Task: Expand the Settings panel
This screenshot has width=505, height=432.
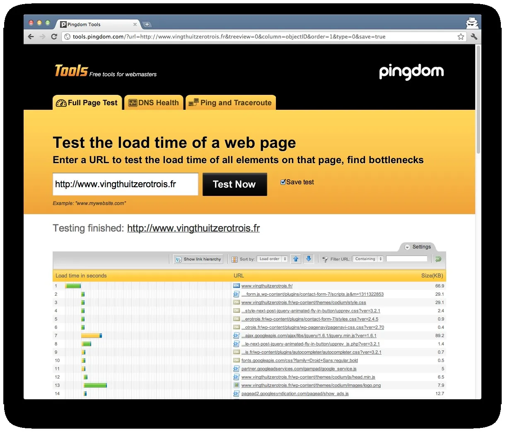Action: click(418, 247)
